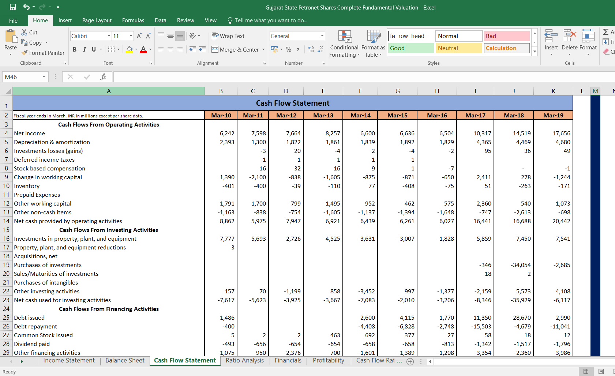Decrease font size with the small A icon

pyautogui.click(x=148, y=36)
